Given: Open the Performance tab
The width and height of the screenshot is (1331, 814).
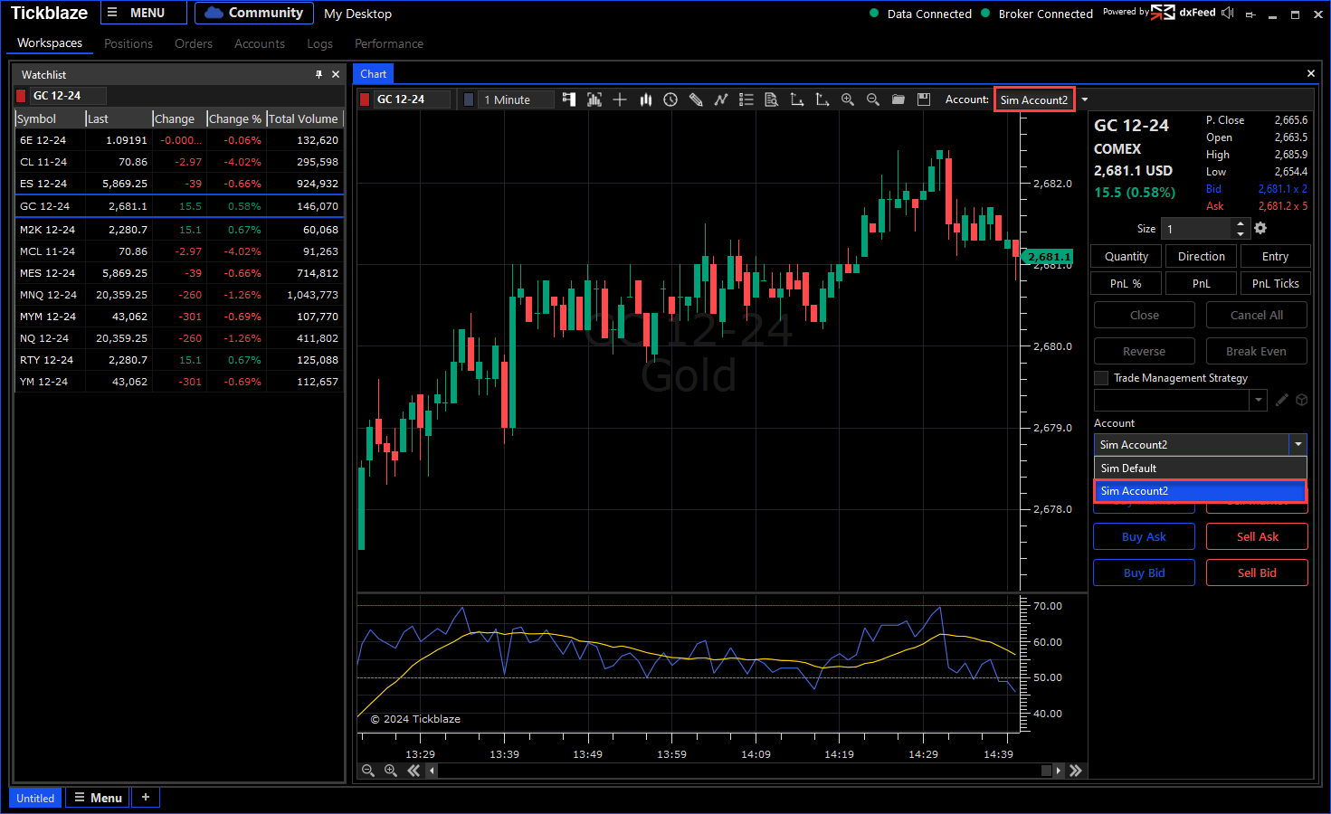Looking at the screenshot, I should click(389, 43).
